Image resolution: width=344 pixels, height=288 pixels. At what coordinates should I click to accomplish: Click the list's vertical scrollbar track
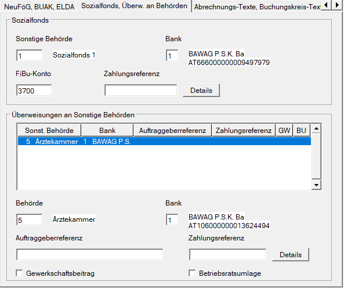click(x=316, y=157)
